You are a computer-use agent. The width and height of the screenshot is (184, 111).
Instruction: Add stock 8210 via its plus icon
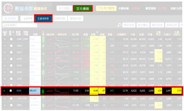[5, 65]
